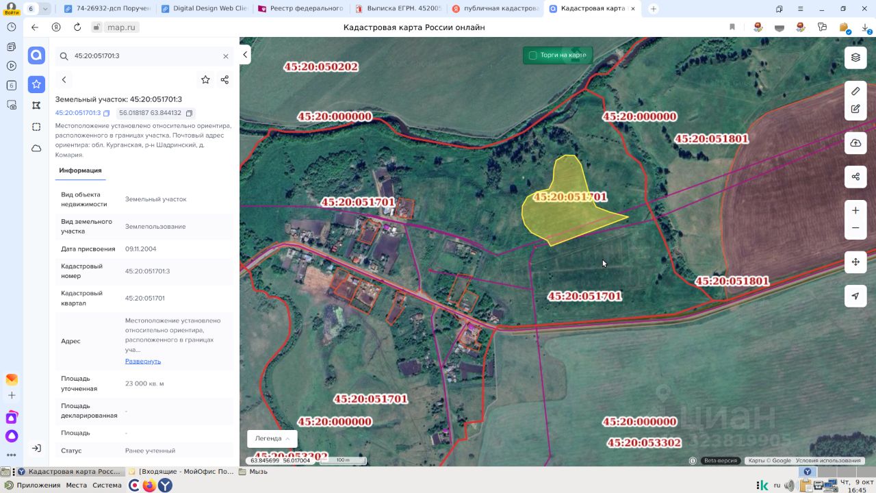876x493 pixels.
Task: Open browser history clock icon
Action: pyautogui.click(x=11, y=27)
